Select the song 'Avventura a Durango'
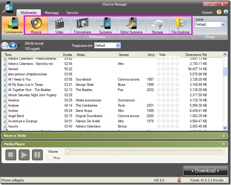This screenshot has width=231, height=185. (23, 121)
